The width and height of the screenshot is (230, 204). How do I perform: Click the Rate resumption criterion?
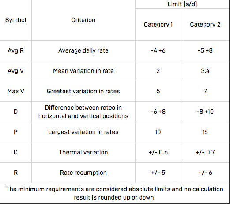(x=83, y=173)
